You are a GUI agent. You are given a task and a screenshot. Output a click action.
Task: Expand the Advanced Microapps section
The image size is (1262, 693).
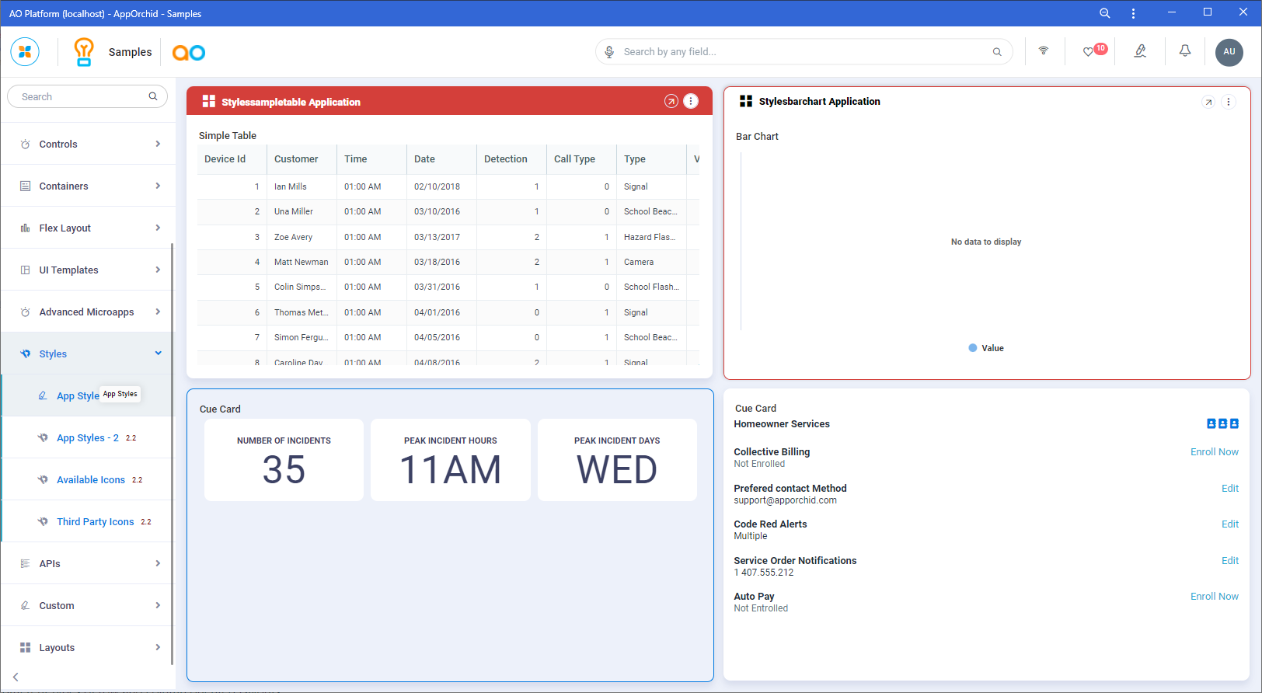point(88,312)
